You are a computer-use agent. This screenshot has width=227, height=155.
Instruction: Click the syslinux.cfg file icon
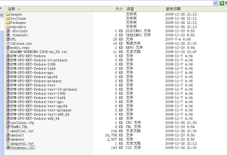[8, 123]
